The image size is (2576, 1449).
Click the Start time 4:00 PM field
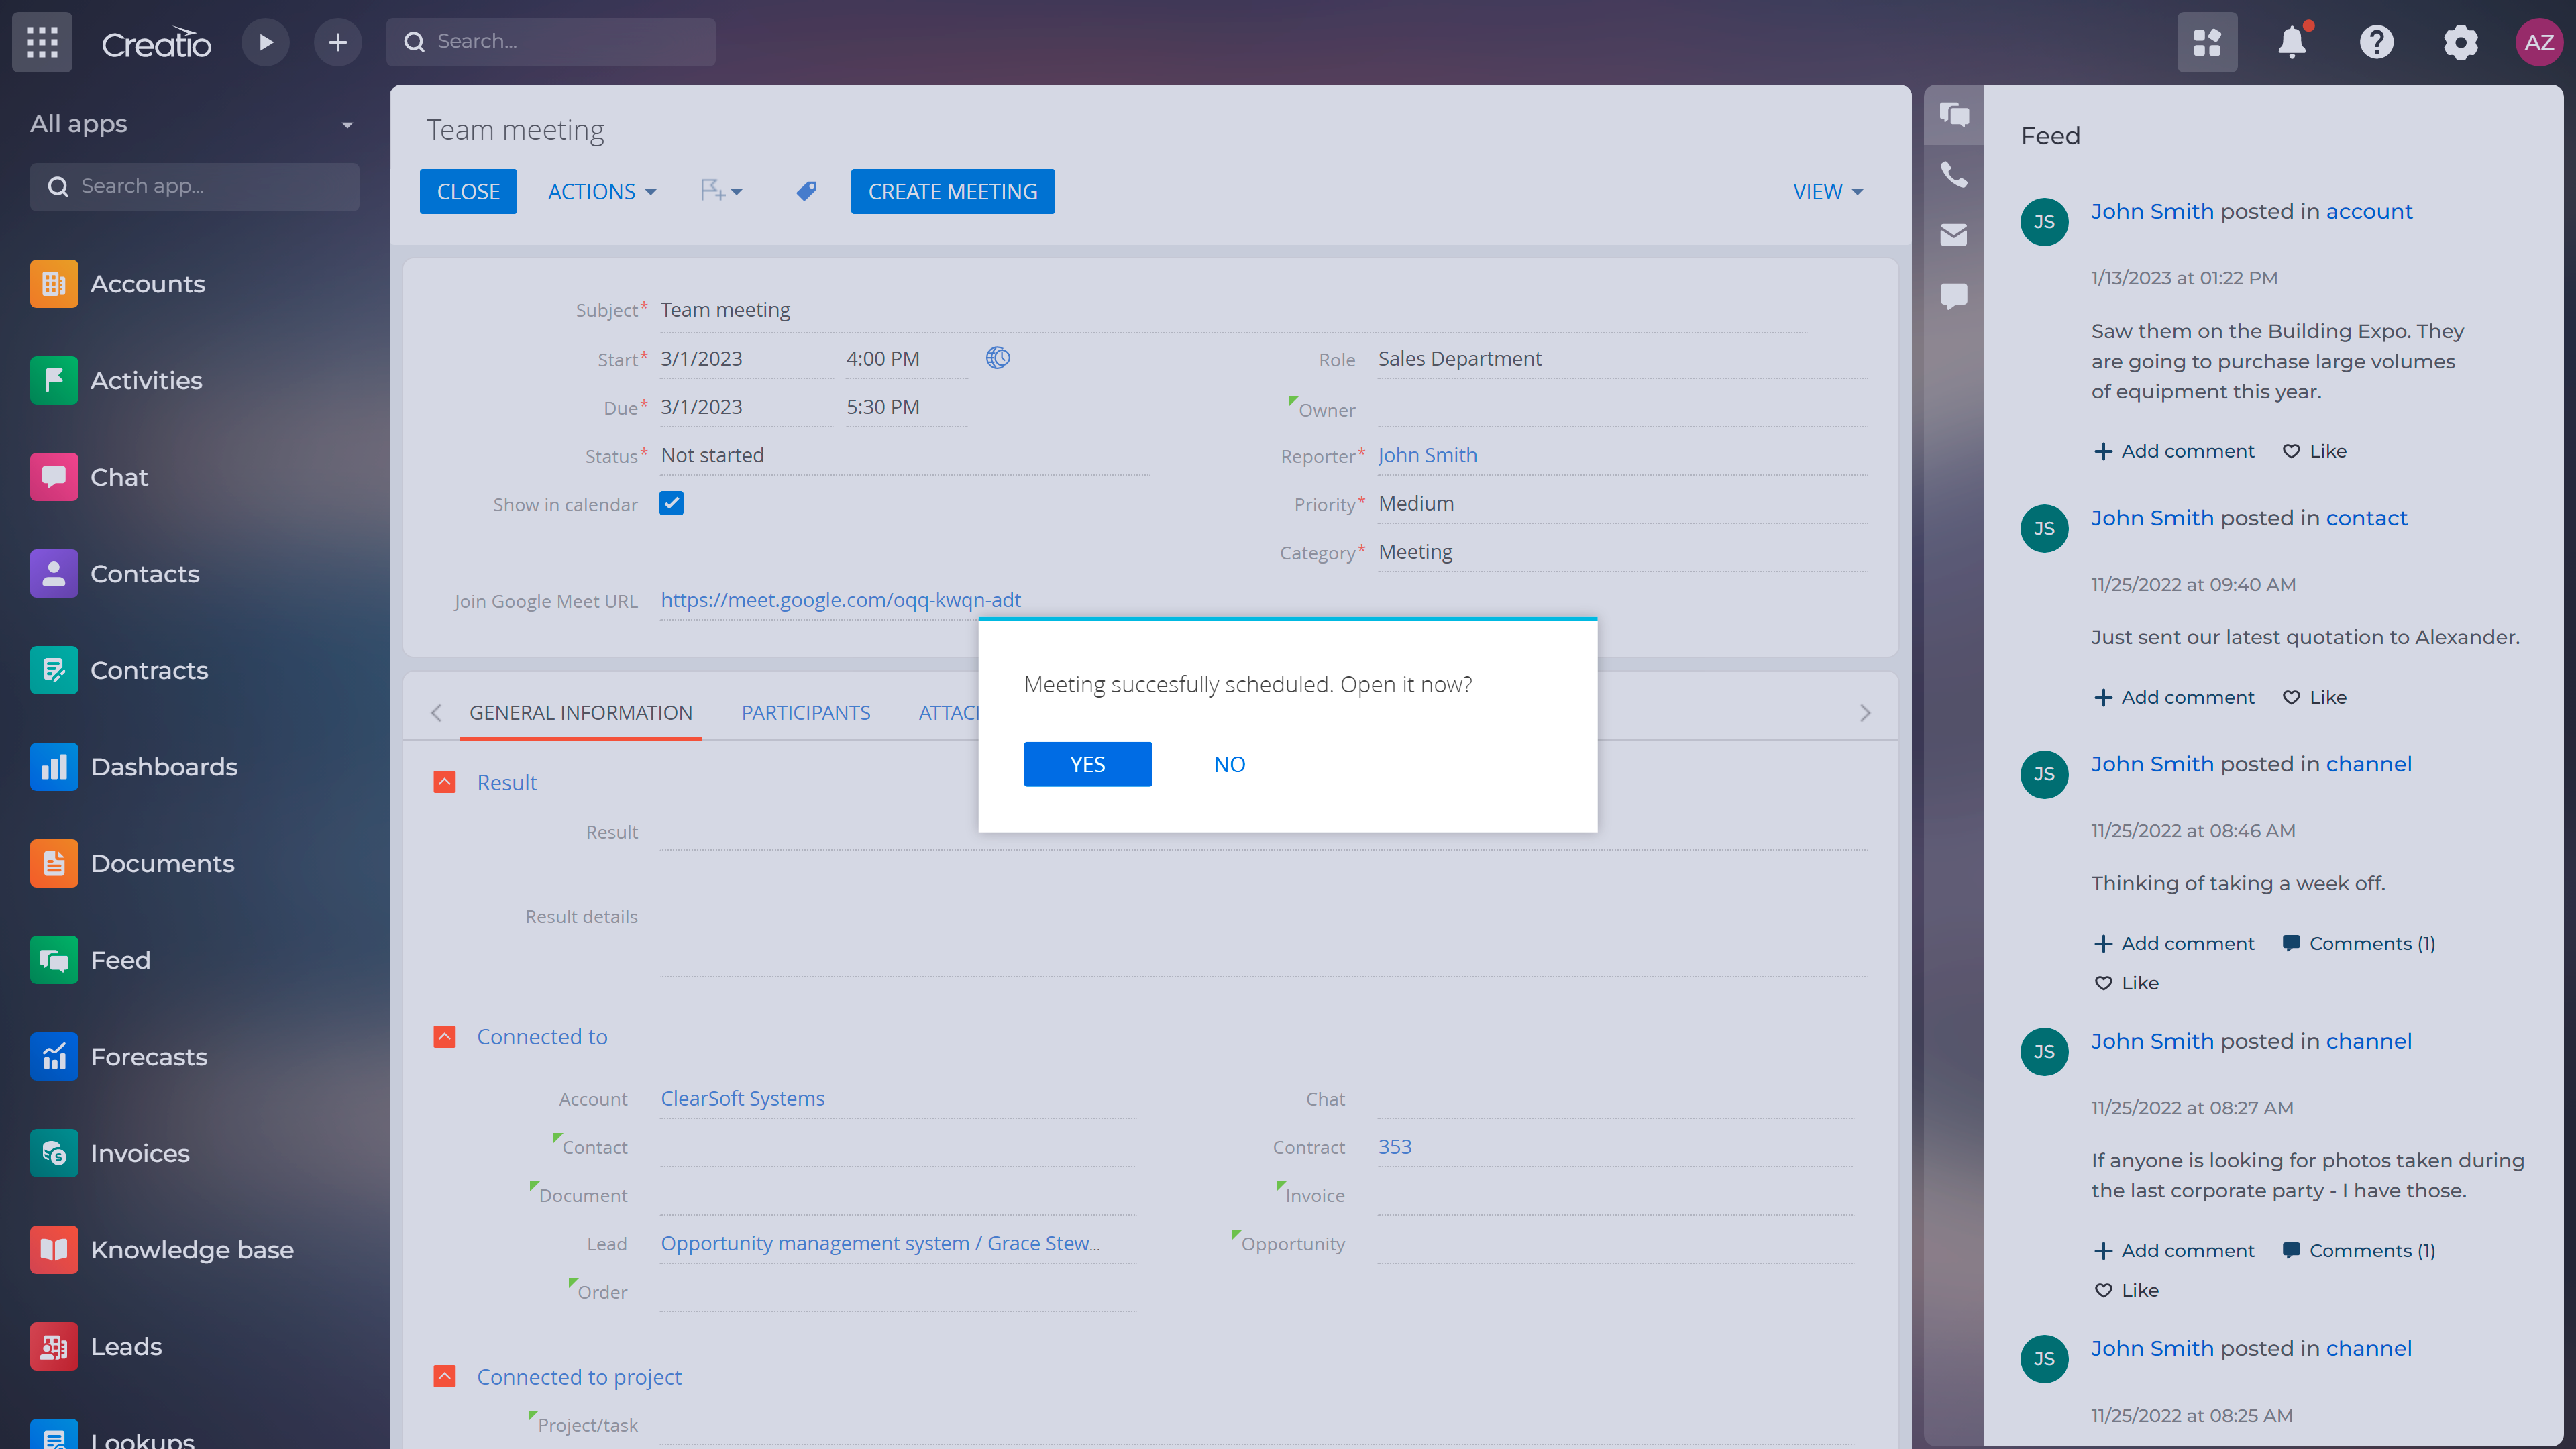click(x=905, y=358)
